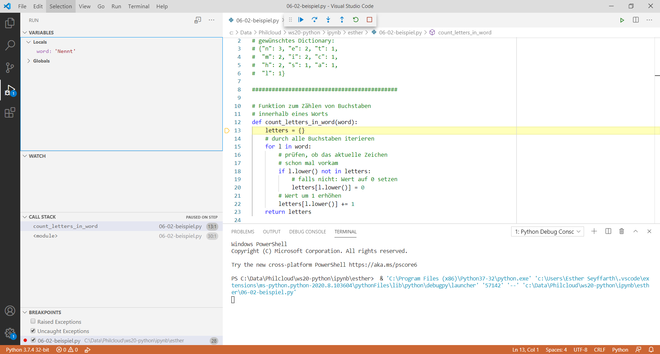This screenshot has height=354, width=660.
Task: Open editor more actions ellipsis
Action: 649,20
